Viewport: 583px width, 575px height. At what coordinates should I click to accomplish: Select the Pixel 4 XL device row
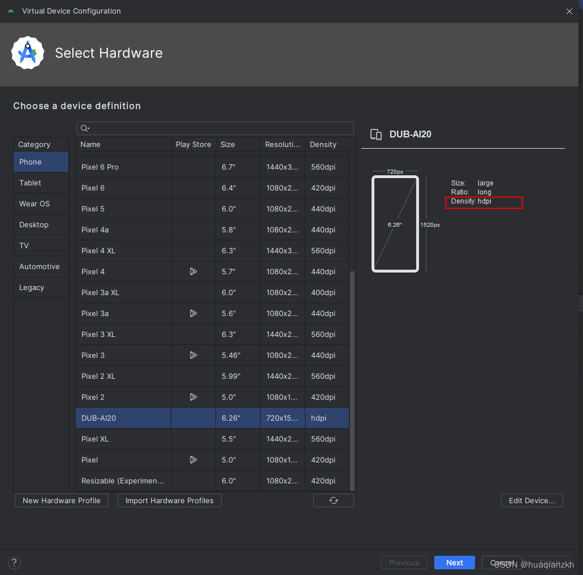pos(212,250)
